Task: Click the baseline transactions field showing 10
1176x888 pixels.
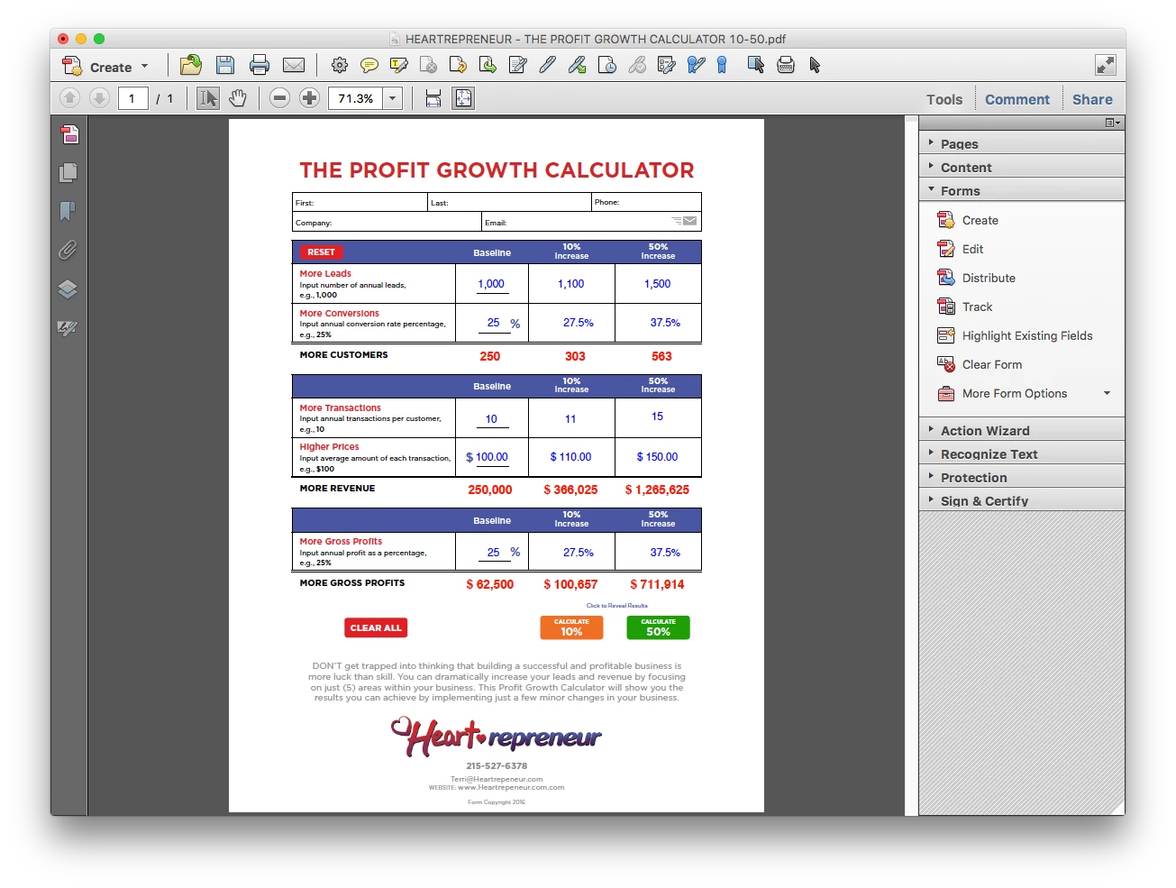Action: 492,419
